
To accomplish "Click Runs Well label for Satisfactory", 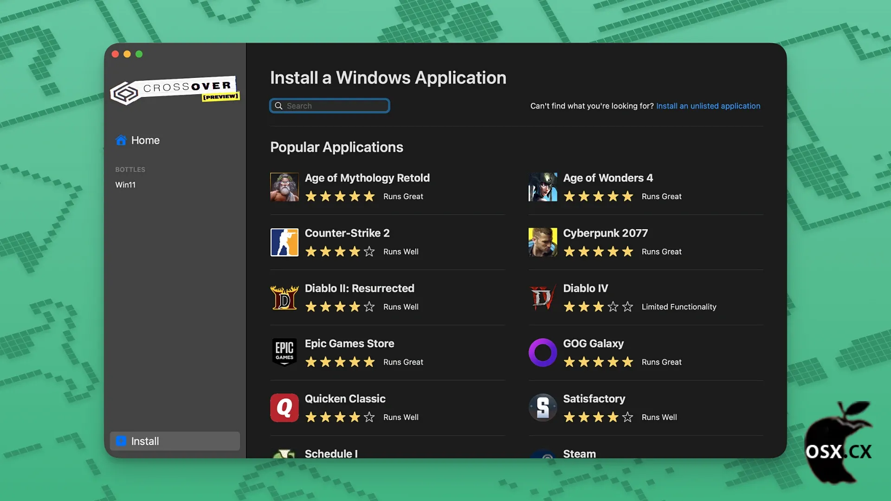I will point(659,417).
